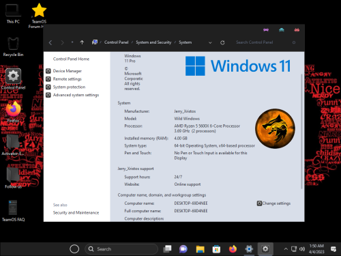Open TeamOS Forum star shortcut

[x=39, y=15]
